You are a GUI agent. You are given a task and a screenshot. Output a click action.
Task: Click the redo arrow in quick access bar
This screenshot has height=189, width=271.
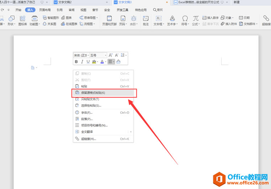(x=2, y=10)
